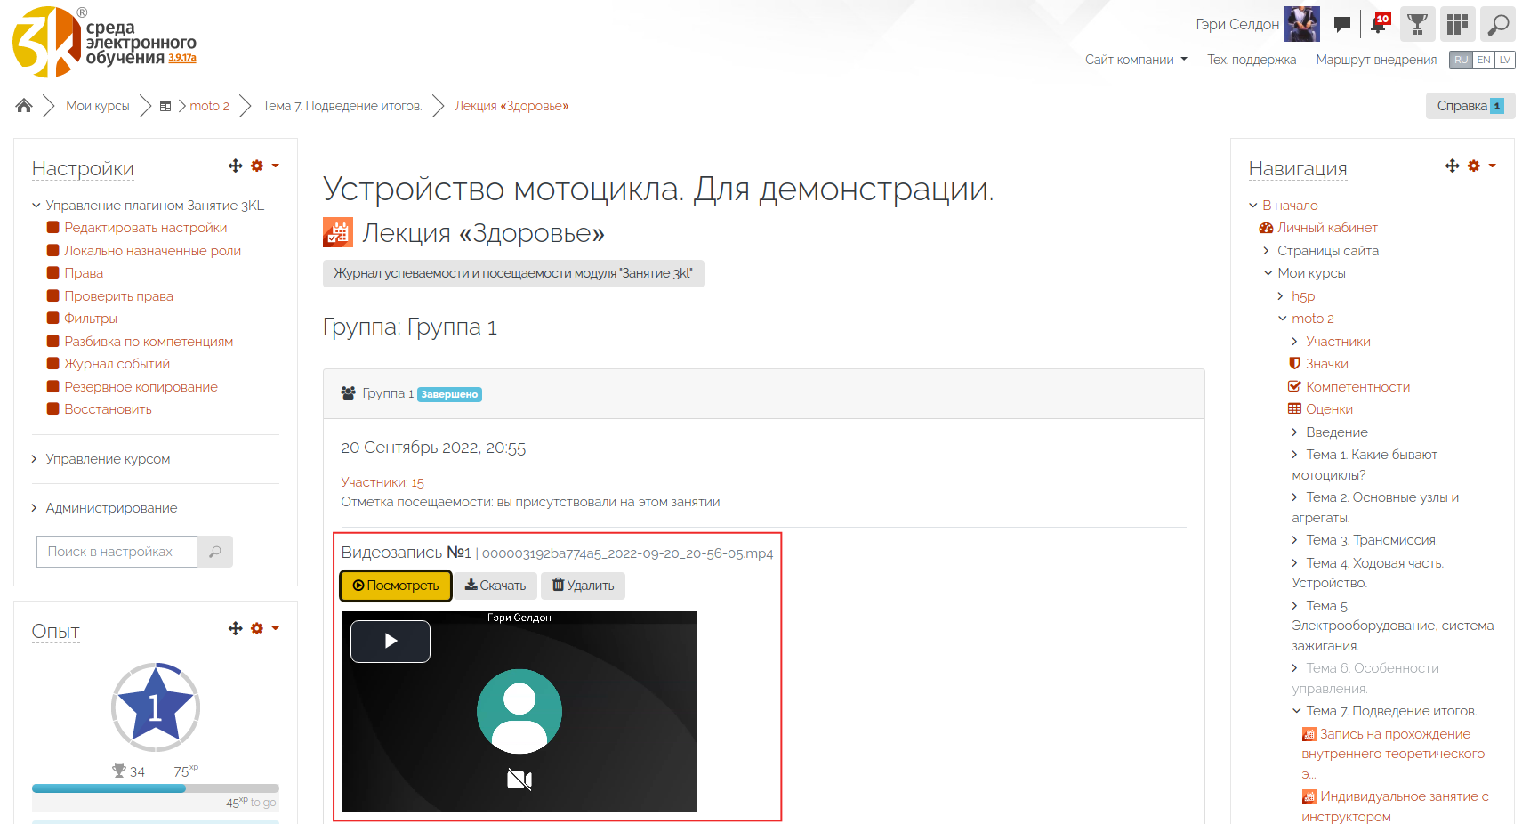Click the magnifier search icon in header
This screenshot has height=824, width=1530.
pyautogui.click(x=1498, y=24)
